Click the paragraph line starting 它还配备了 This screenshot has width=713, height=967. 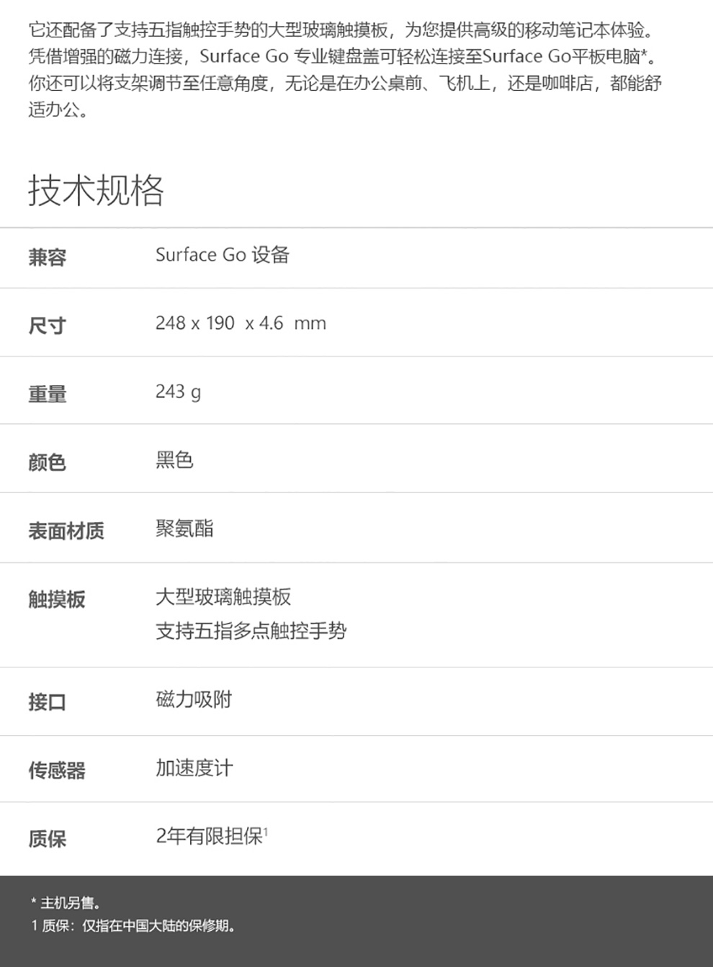click(342, 30)
